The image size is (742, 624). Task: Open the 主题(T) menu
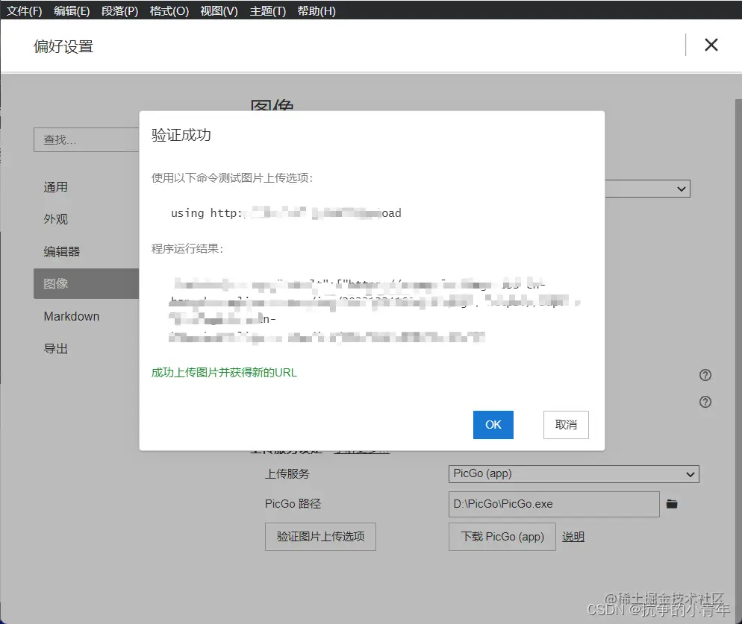point(268,10)
